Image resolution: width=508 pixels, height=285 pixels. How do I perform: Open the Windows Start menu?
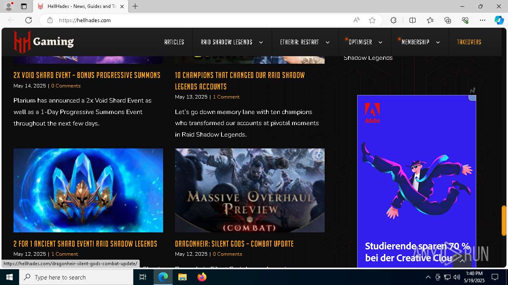[x=10, y=277]
